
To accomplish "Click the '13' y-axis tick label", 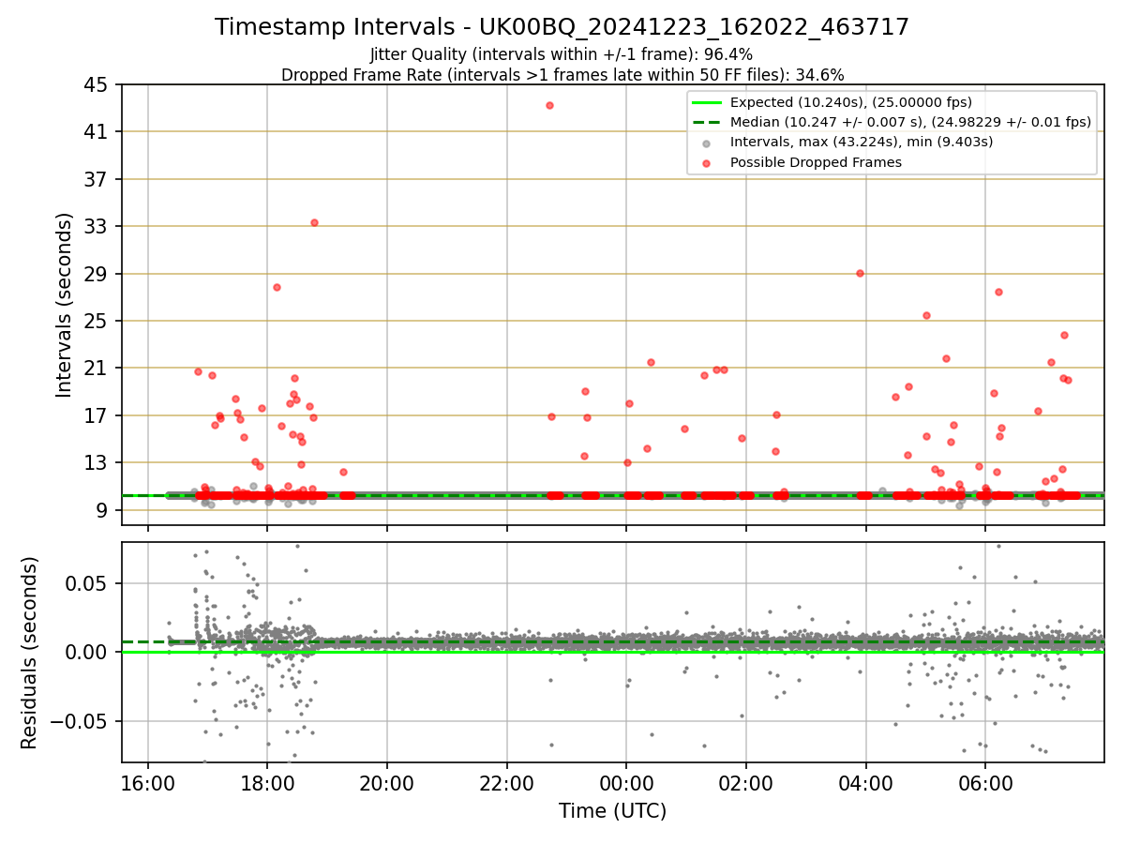I will coord(97,462).
